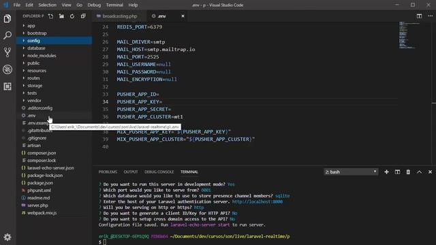Close the .env editor tab
The width and height of the screenshot is (436, 245).
pyautogui.click(x=183, y=16)
